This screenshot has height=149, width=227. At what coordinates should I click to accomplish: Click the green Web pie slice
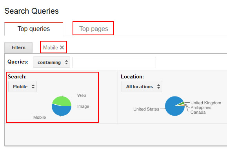click(62, 101)
